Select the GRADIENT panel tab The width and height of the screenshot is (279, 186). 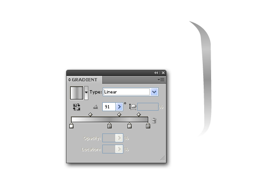point(84,80)
